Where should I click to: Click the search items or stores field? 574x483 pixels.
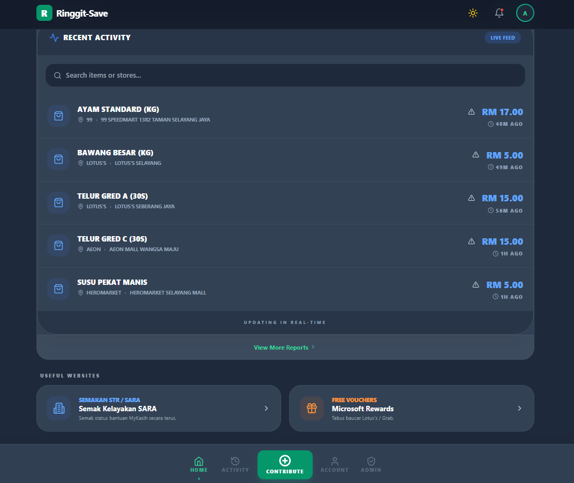[285, 76]
